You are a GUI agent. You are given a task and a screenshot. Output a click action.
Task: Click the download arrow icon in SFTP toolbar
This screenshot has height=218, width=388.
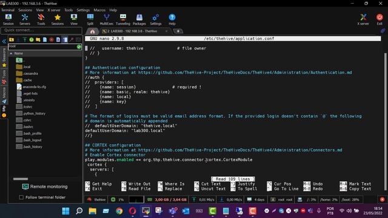tap(18, 39)
